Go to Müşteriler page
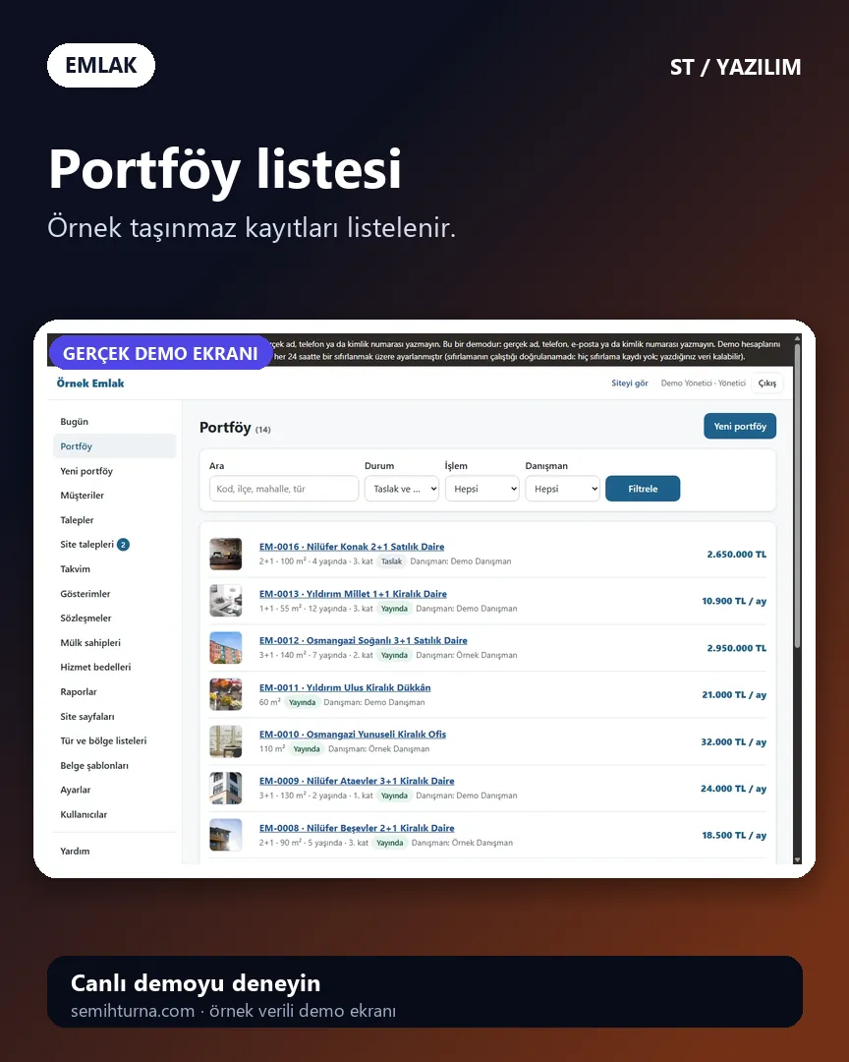The height and width of the screenshot is (1062, 849). click(82, 495)
